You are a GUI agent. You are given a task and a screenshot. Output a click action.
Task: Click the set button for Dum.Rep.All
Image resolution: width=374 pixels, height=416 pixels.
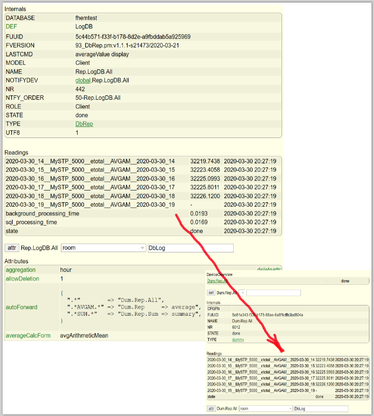[x=211, y=293]
